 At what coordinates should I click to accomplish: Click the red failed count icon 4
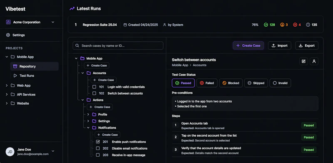pos(295,25)
